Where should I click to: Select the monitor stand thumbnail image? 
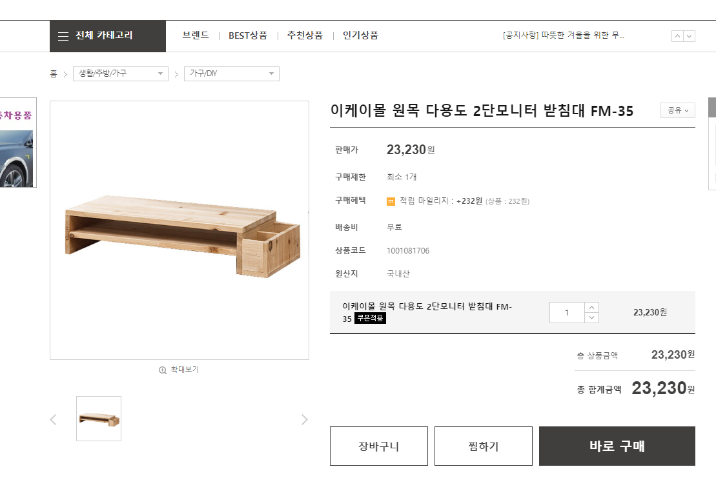[x=99, y=419]
